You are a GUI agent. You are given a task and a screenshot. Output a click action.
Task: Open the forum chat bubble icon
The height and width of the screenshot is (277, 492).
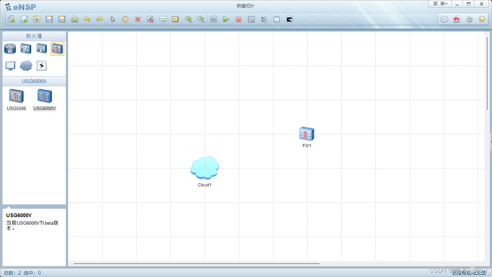click(x=444, y=19)
